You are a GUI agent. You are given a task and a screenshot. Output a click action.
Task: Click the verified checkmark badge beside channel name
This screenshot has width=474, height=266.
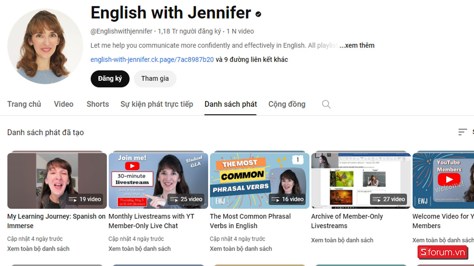(x=258, y=14)
